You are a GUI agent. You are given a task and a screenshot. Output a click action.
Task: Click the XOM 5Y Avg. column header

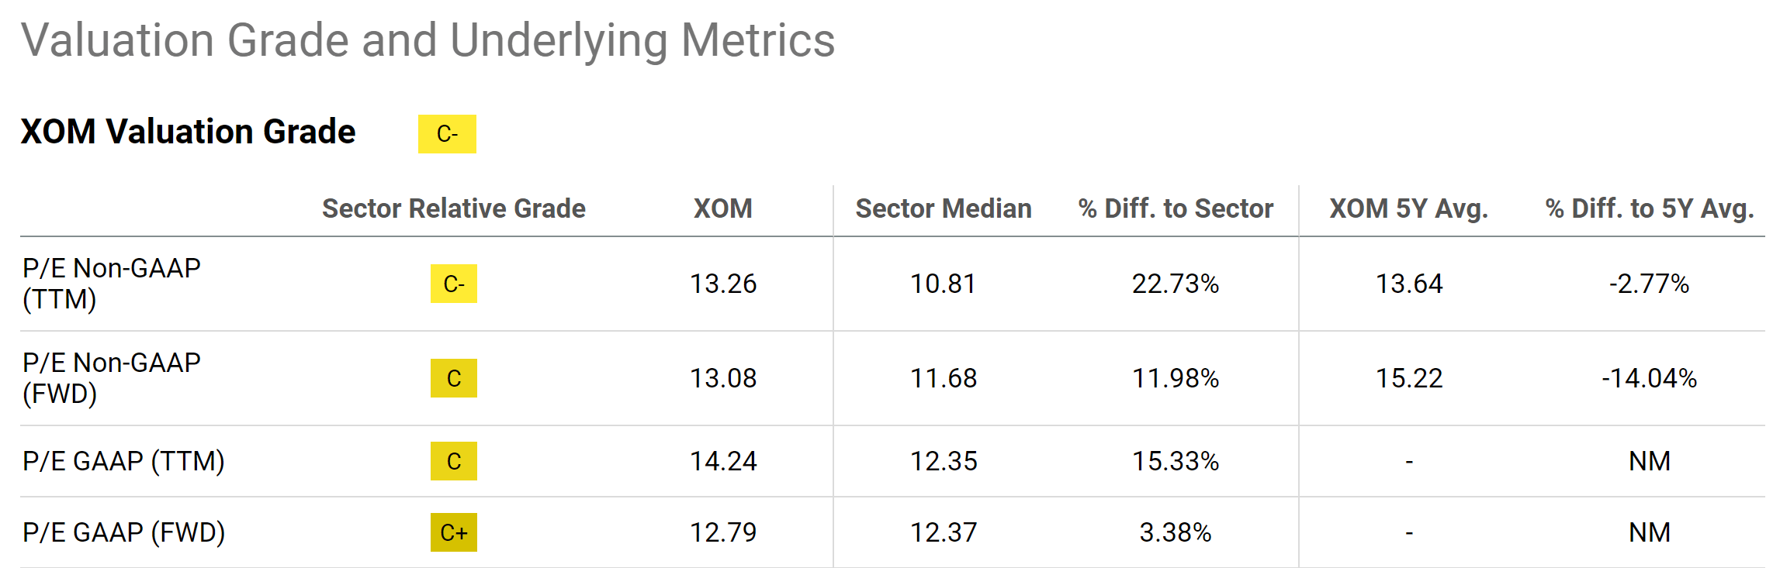(x=1408, y=208)
